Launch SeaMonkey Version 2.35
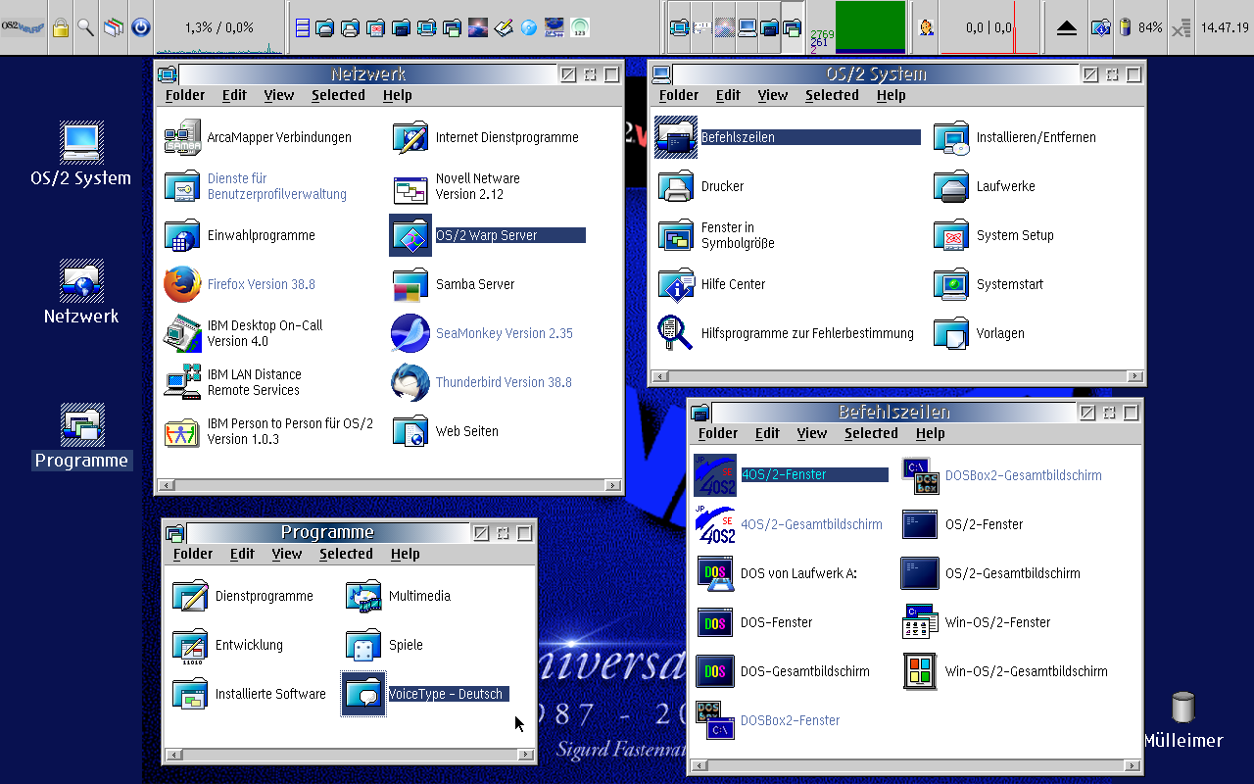 point(410,333)
